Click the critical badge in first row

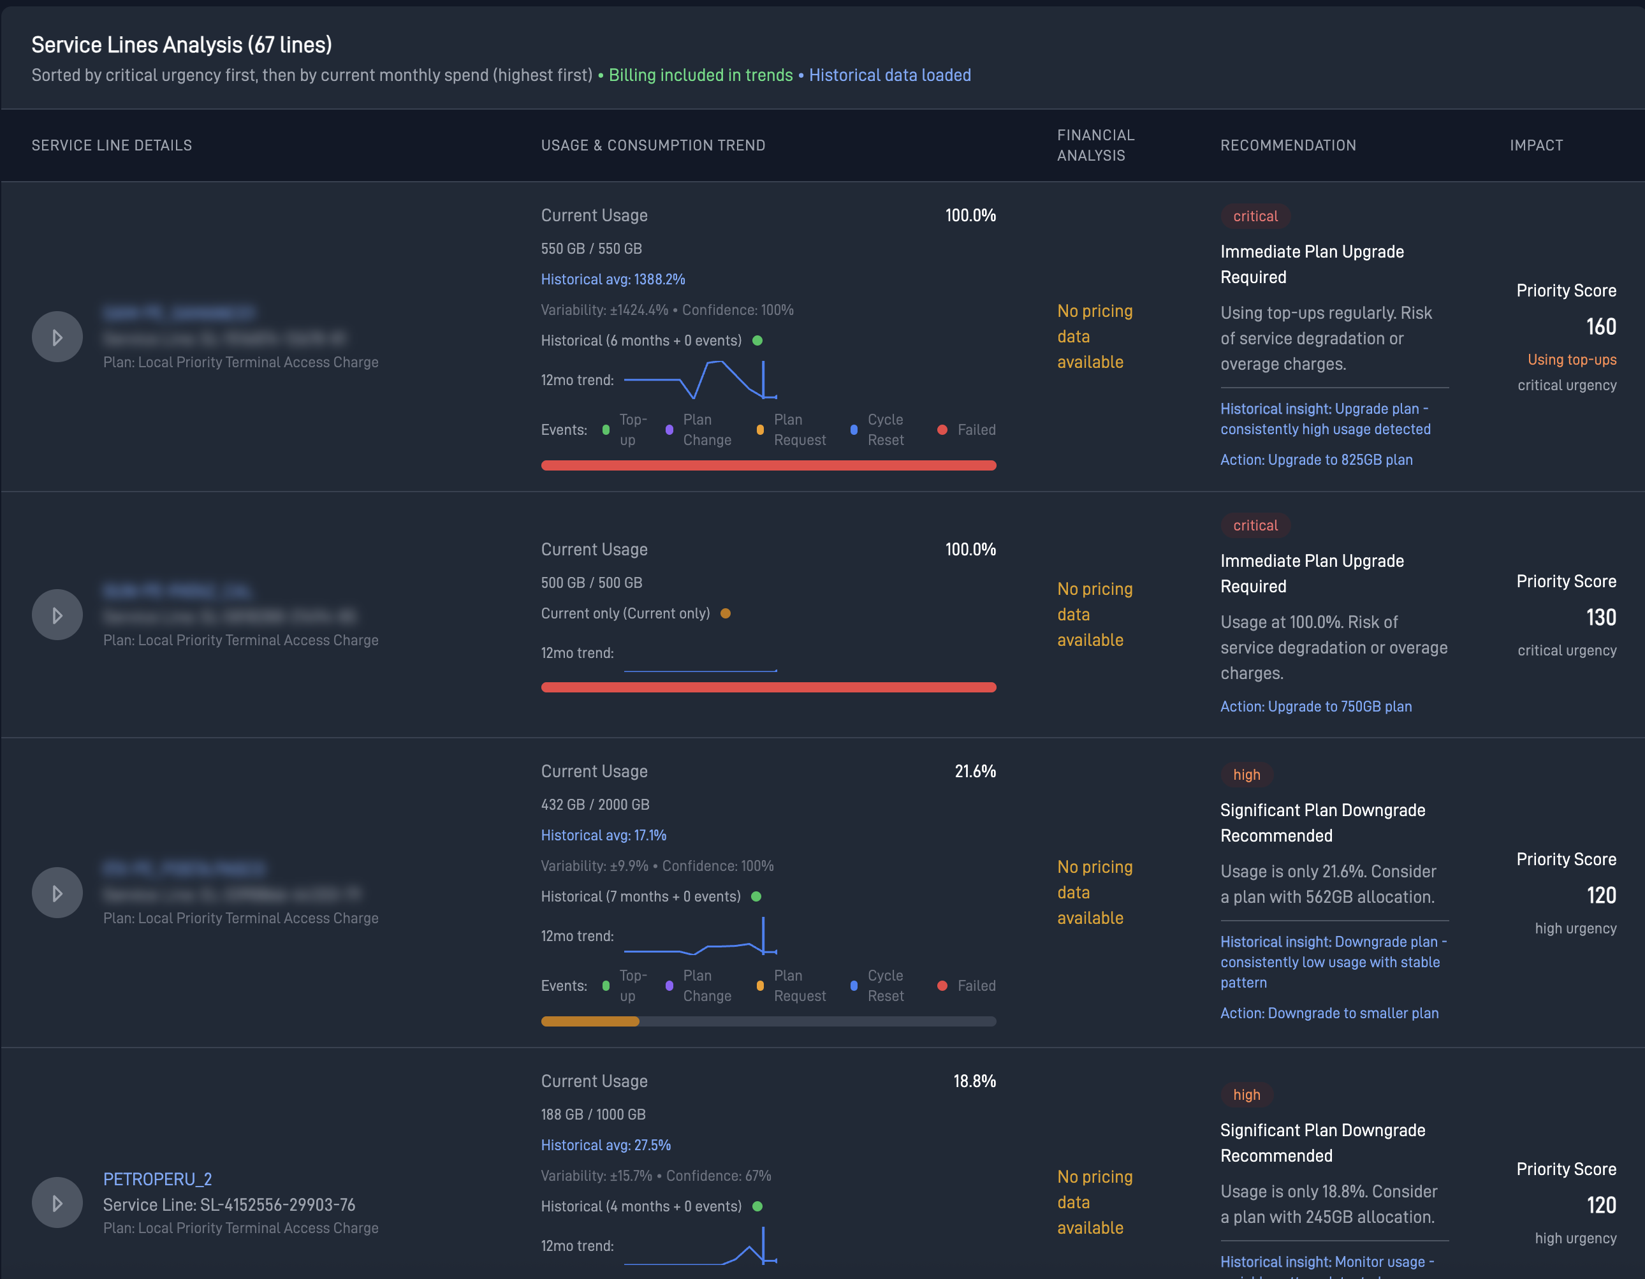[1255, 216]
